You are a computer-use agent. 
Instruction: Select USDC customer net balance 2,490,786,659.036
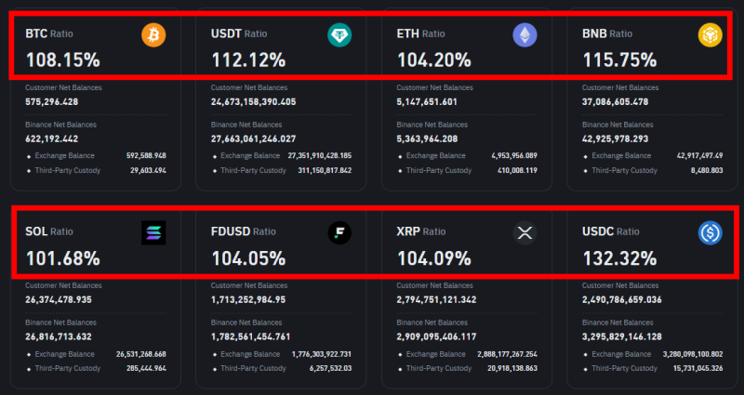coord(622,299)
